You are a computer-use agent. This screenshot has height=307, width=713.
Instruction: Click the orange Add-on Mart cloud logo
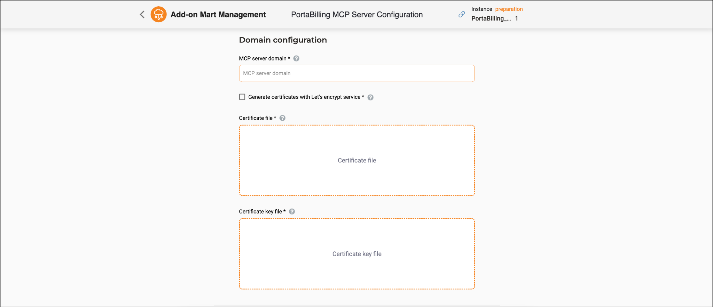158,14
